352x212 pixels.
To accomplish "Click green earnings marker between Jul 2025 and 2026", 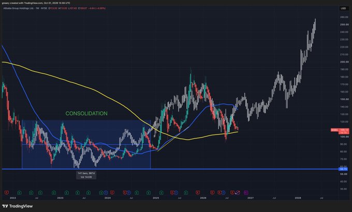I will (186, 192).
